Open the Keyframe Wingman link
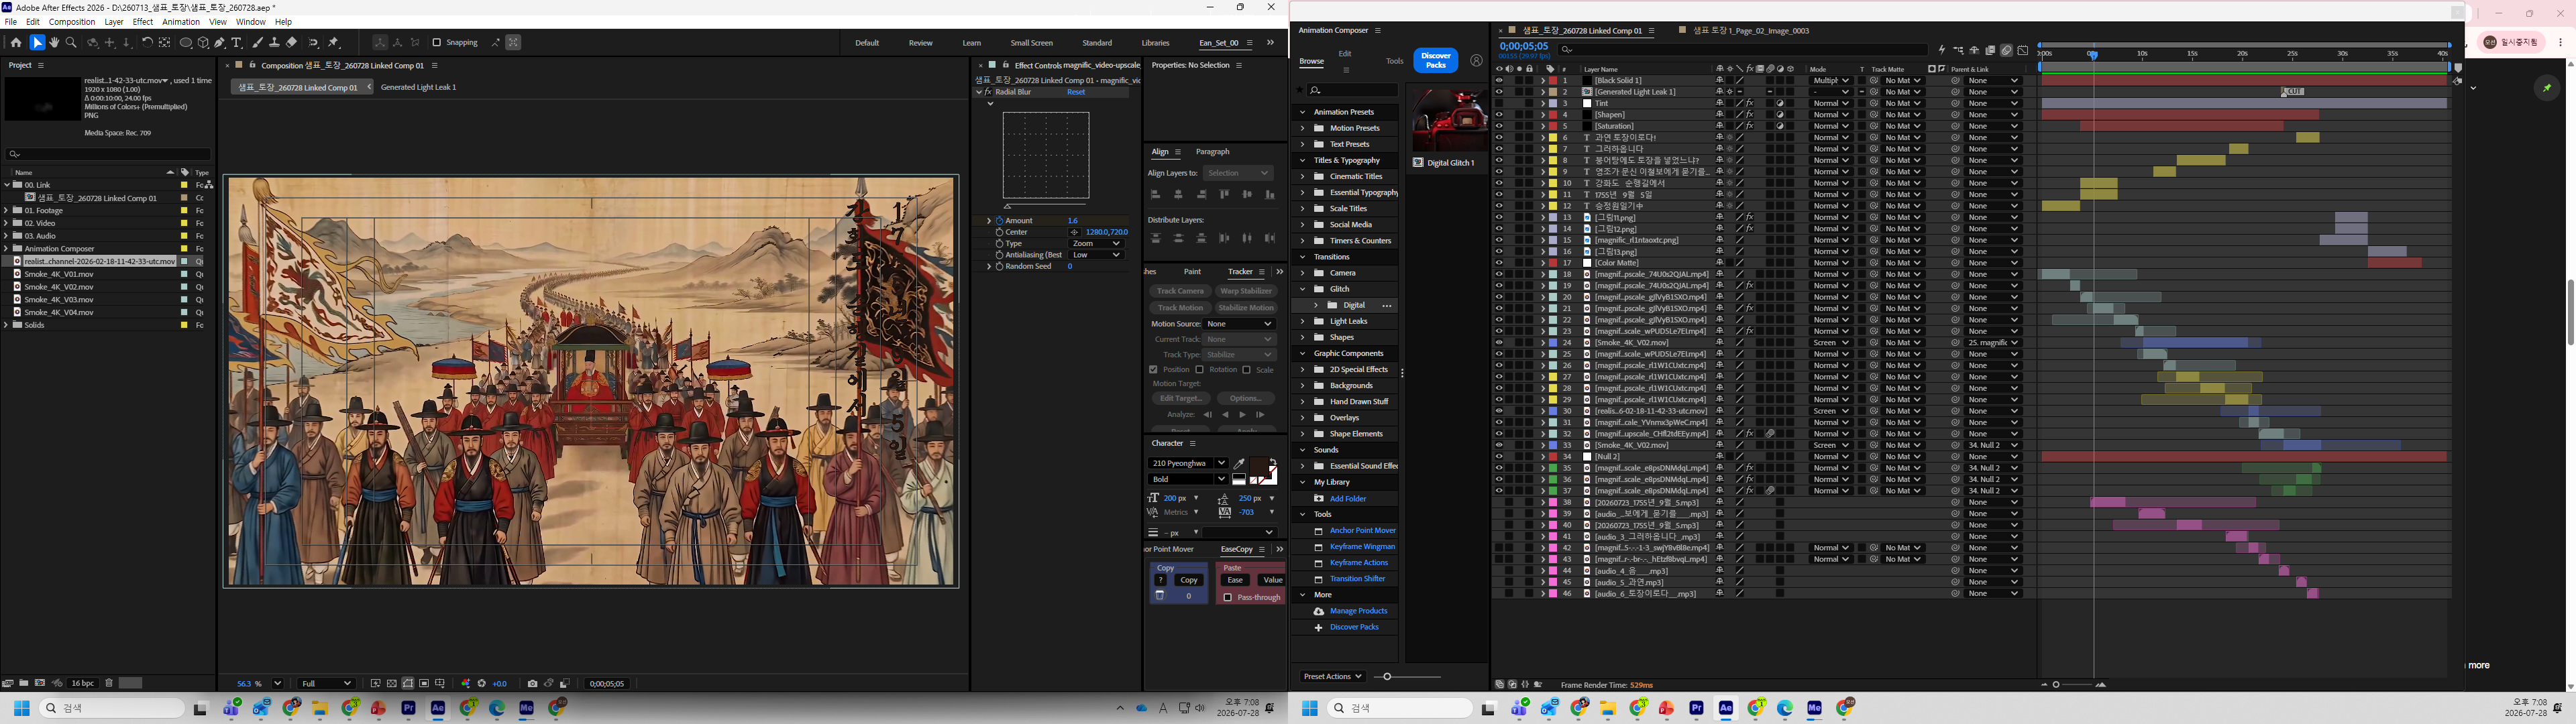 coord(1362,547)
